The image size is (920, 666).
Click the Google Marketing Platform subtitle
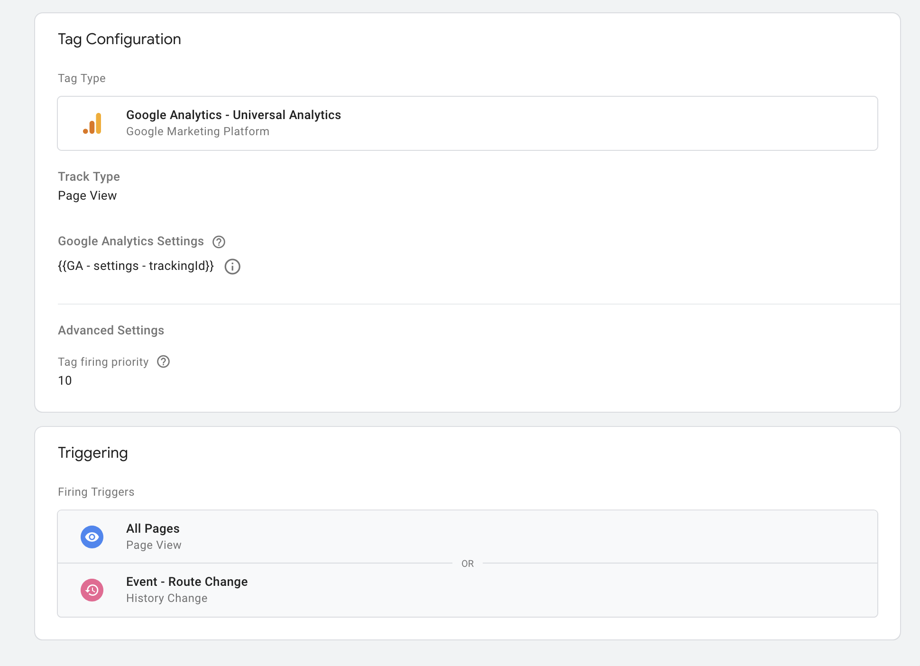[198, 131]
